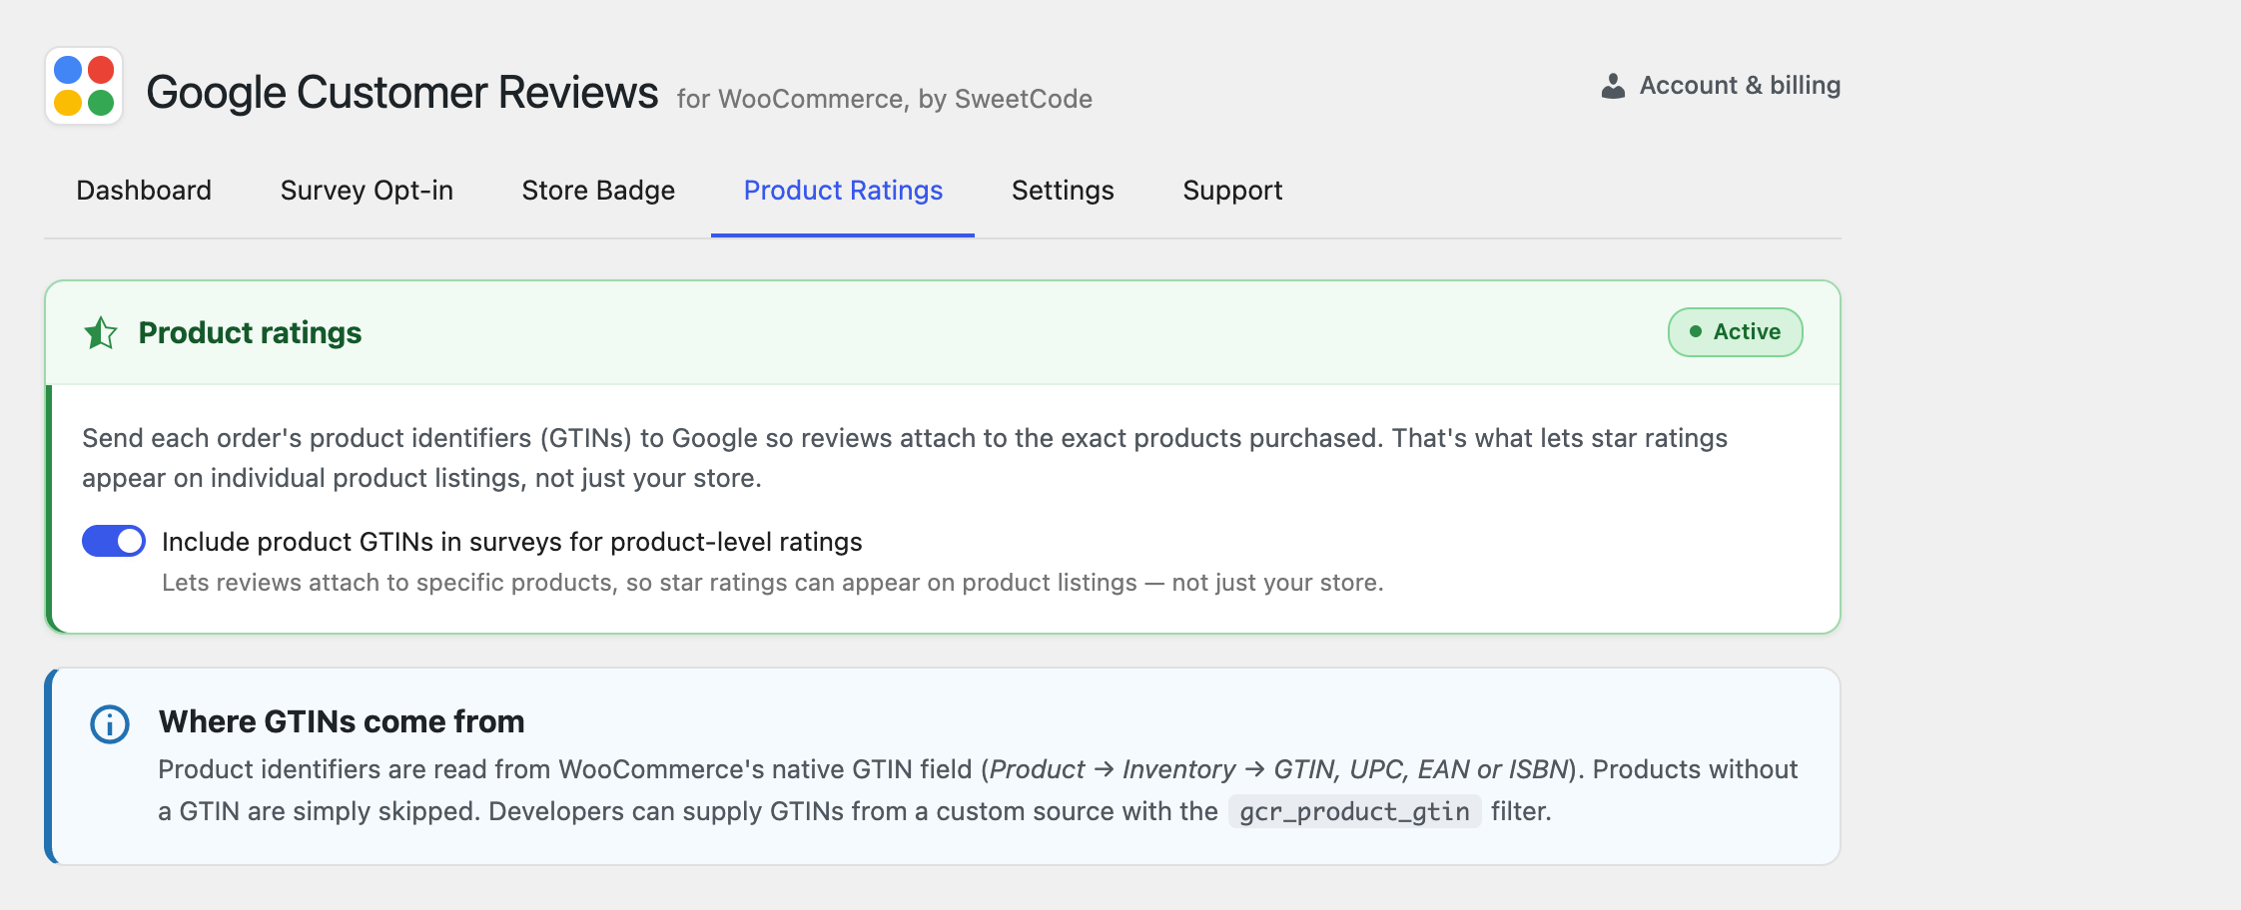Click the 'Include product GTINs in surveys' label
Image resolution: width=2241 pixels, height=910 pixels.
[x=511, y=542]
